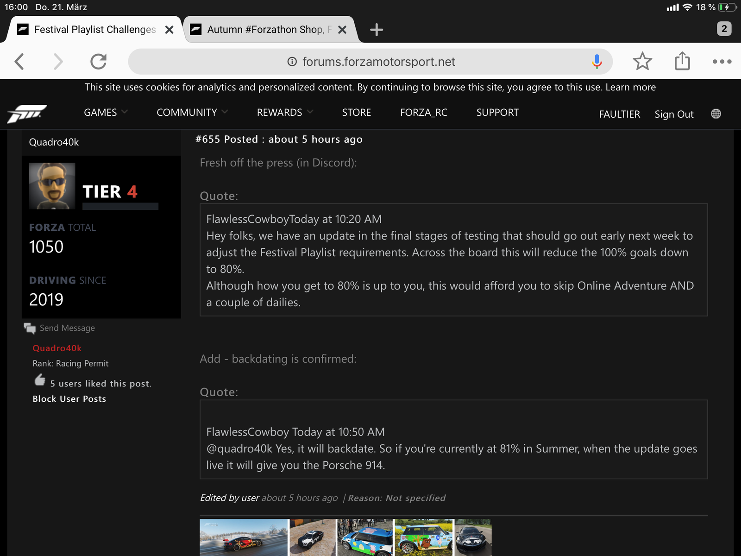Viewport: 741px width, 556px height.
Task: Go back with the browser back arrow
Action: pyautogui.click(x=19, y=61)
